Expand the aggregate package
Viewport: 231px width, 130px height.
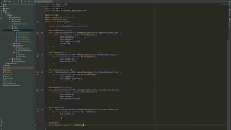tap(10, 19)
